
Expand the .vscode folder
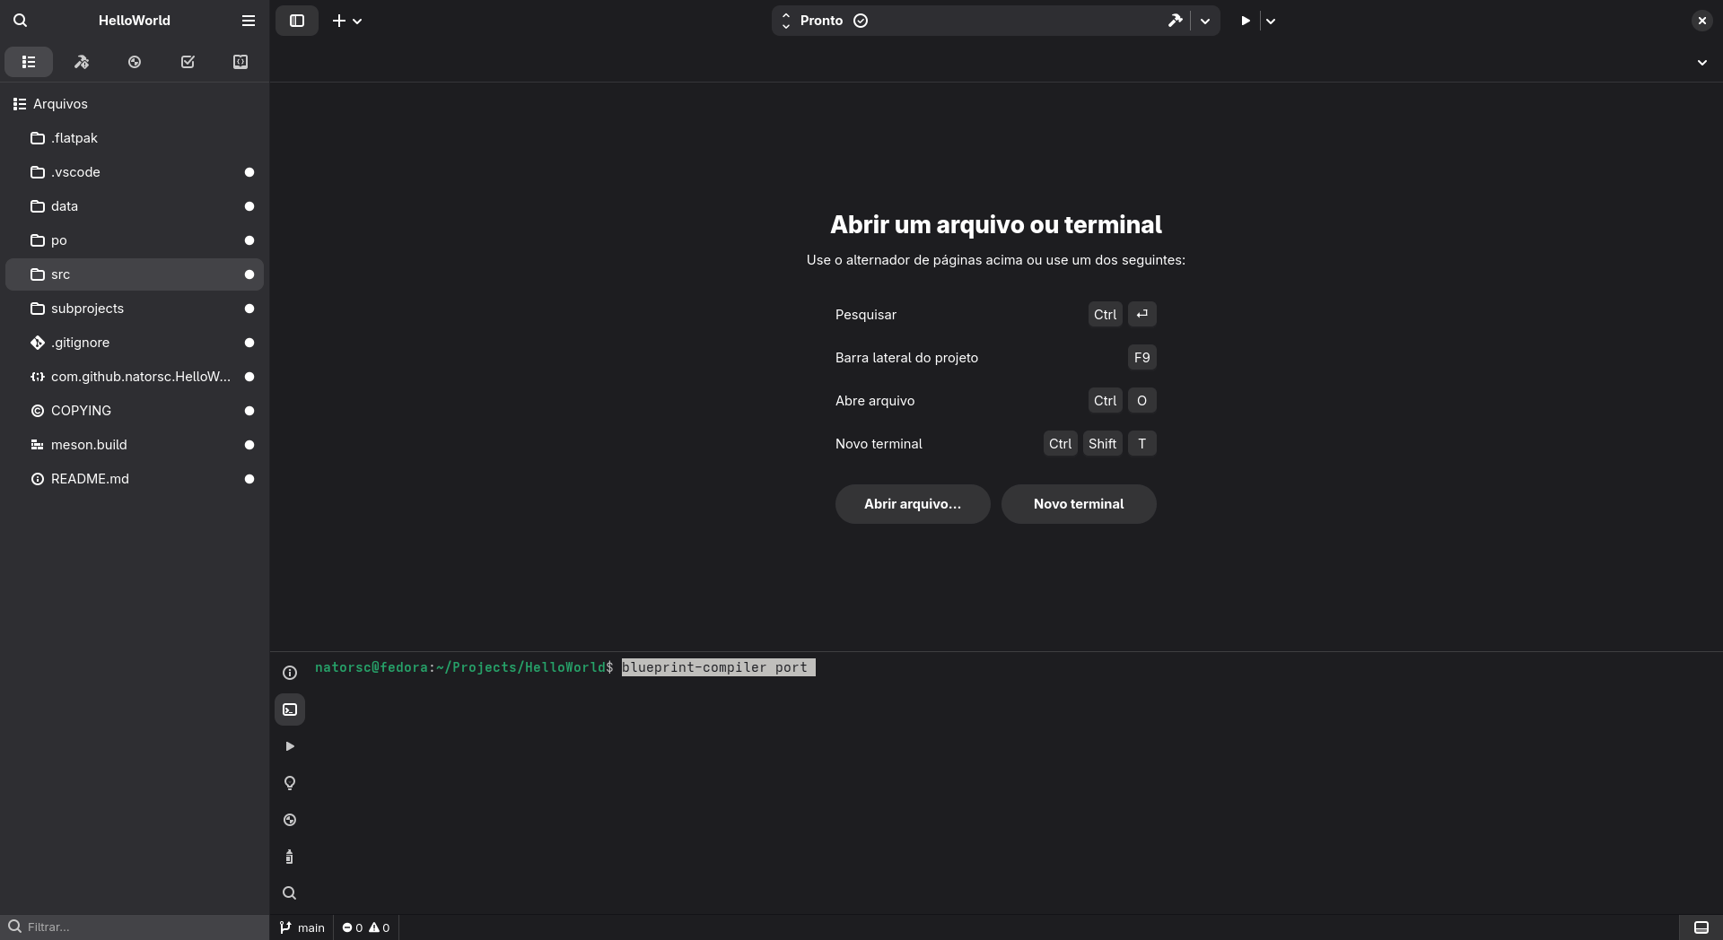click(x=135, y=172)
